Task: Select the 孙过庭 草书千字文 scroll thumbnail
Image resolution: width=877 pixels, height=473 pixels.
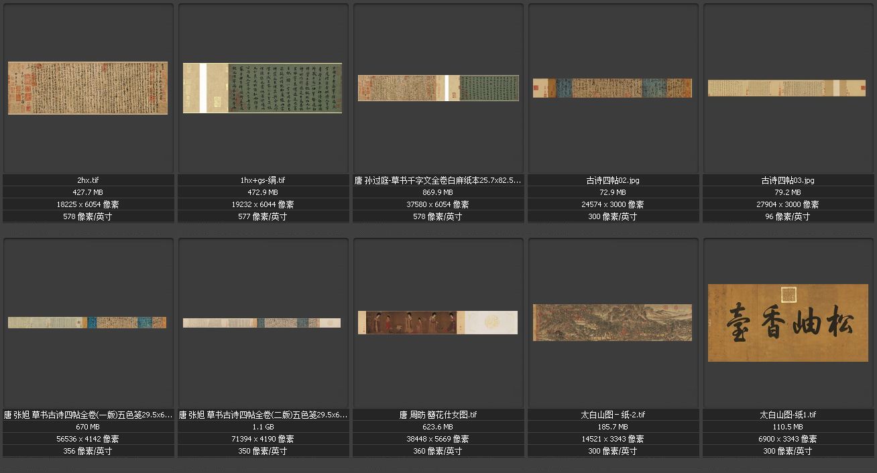Action: [x=438, y=88]
